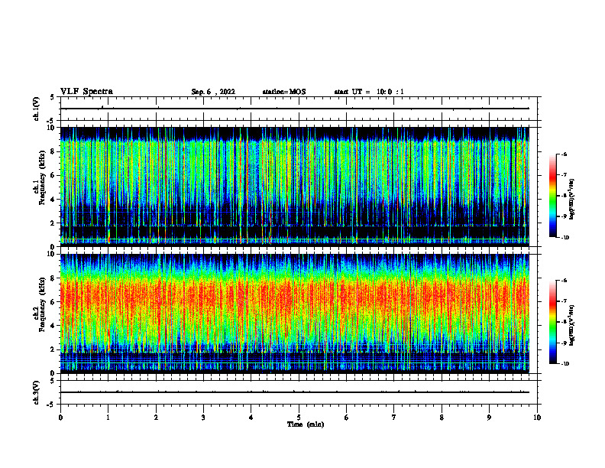The height and width of the screenshot is (468, 605).
Task: Click the 'VLF Spectra' title text
Action: click(86, 92)
